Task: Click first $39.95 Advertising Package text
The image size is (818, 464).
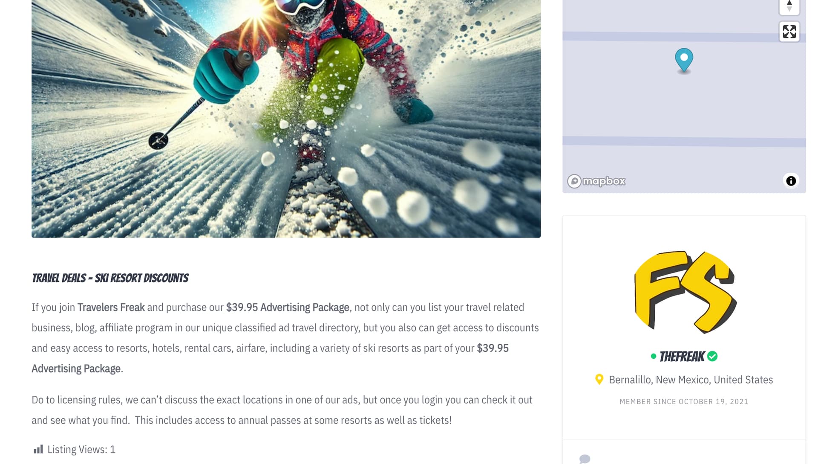Action: pyautogui.click(x=288, y=307)
